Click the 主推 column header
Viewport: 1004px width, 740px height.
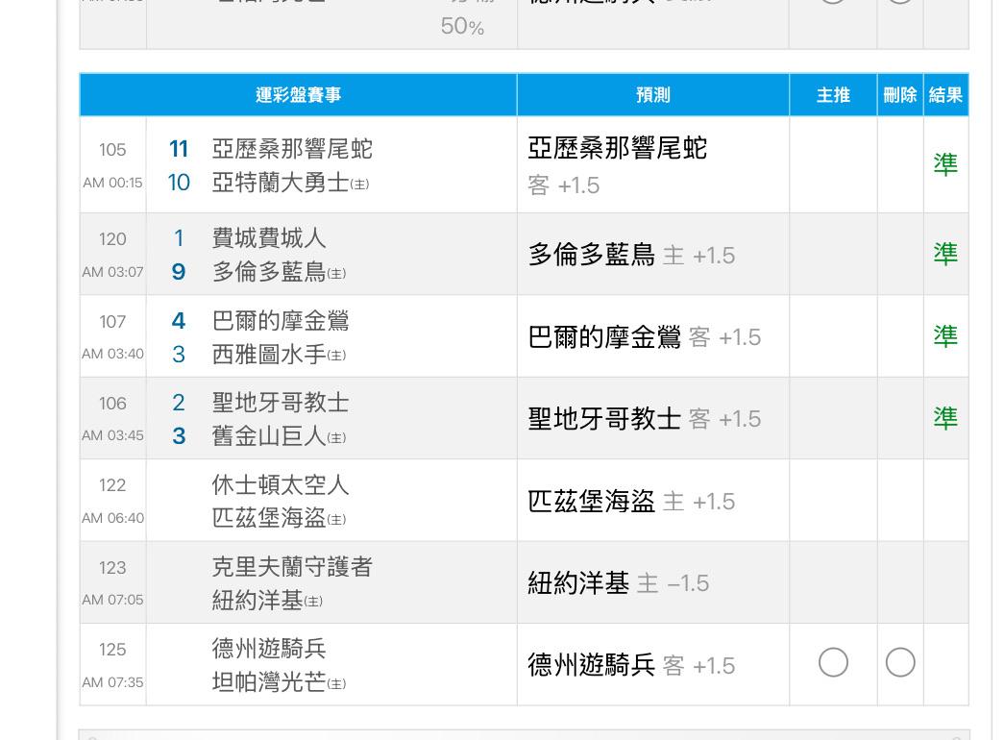(833, 95)
